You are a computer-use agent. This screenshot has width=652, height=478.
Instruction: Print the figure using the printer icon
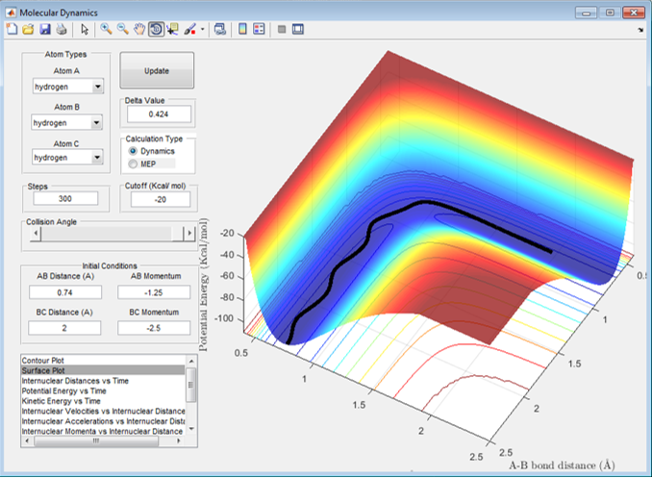(61, 30)
